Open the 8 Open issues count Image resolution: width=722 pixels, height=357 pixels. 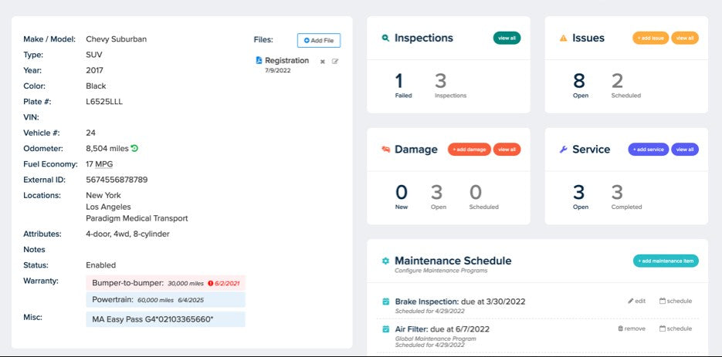pos(580,83)
